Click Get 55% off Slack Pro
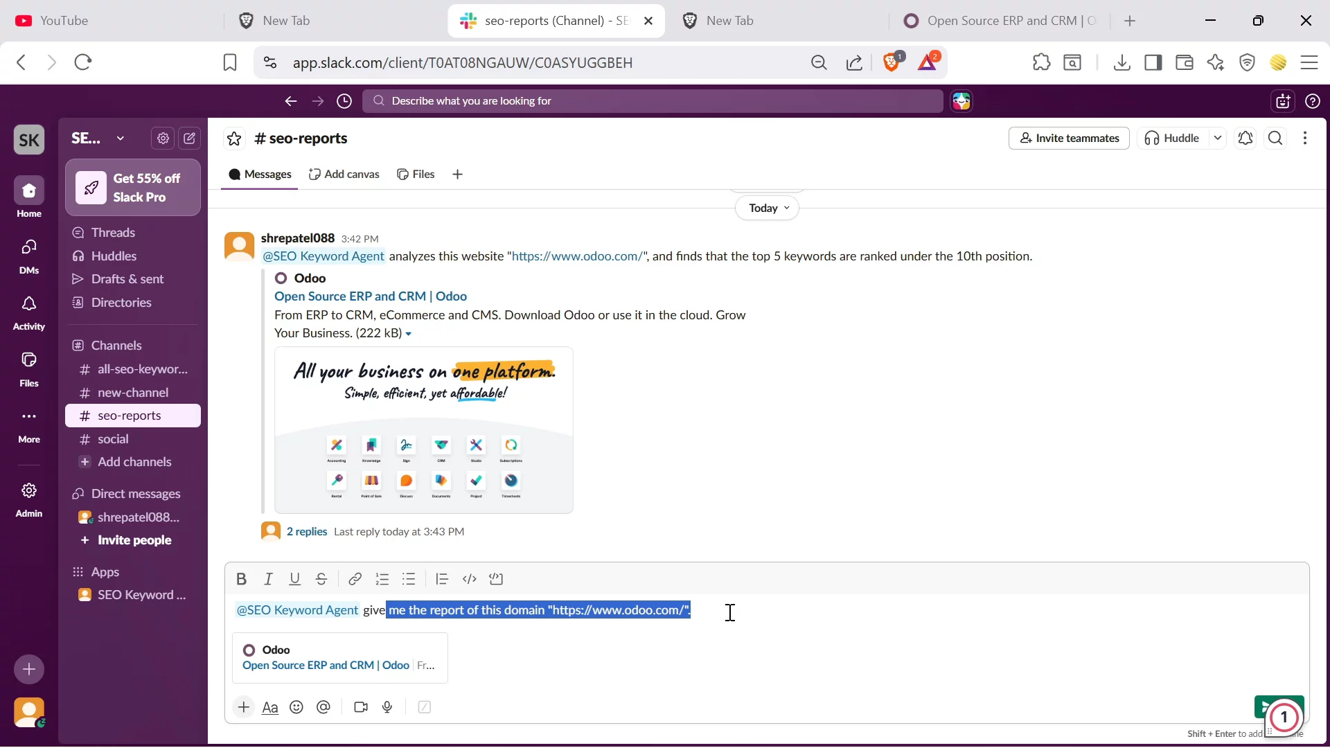1330x748 pixels. (133, 188)
